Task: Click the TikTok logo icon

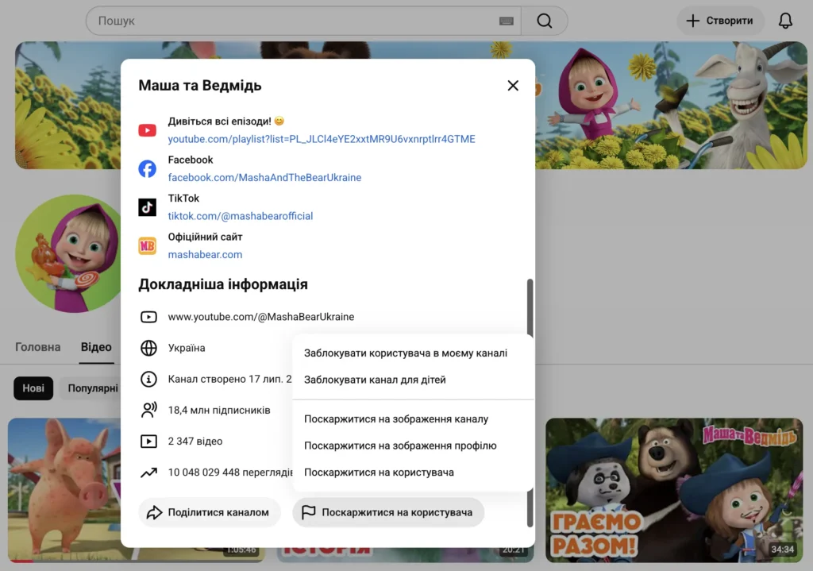Action: [147, 207]
